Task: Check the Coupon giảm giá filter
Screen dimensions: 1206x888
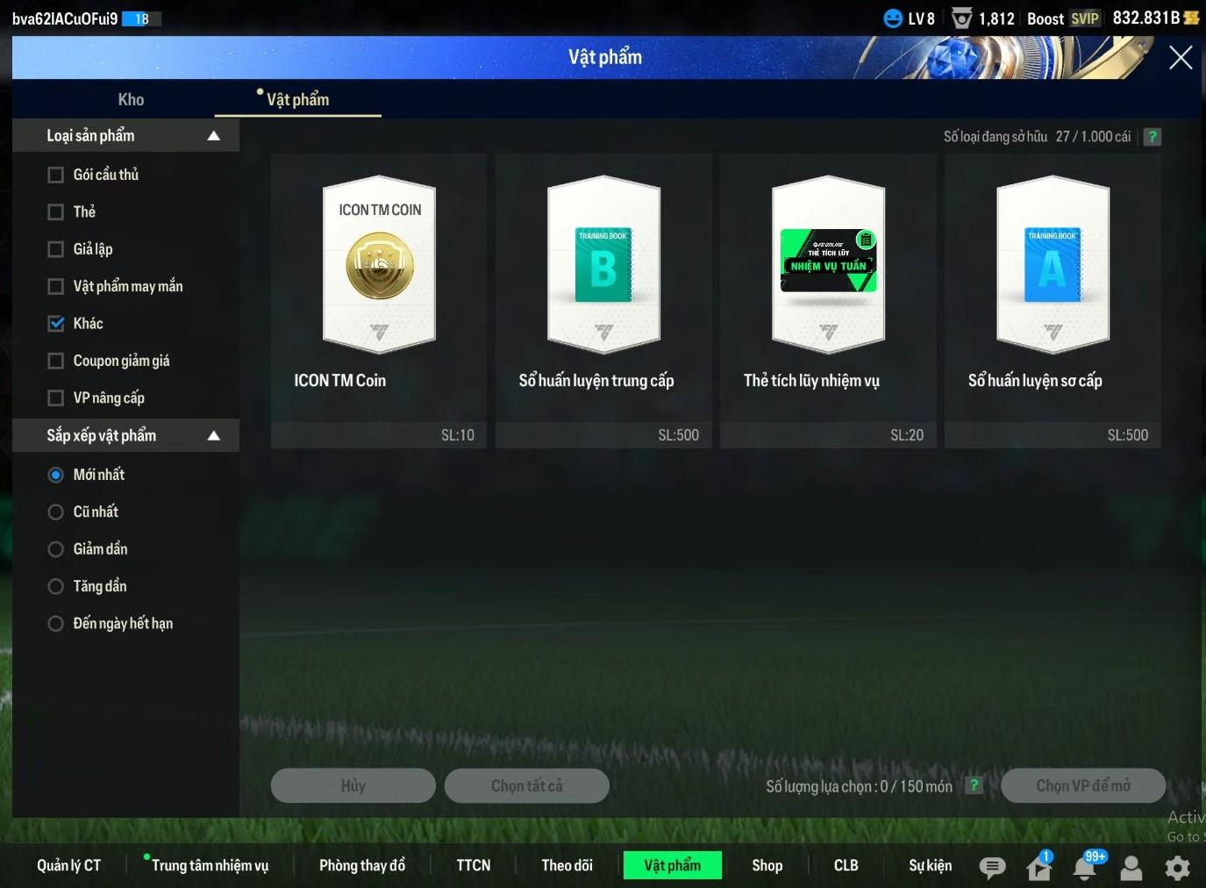Action: [56, 361]
